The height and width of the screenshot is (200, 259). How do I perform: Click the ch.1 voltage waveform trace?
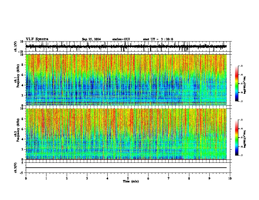pos(126,46)
